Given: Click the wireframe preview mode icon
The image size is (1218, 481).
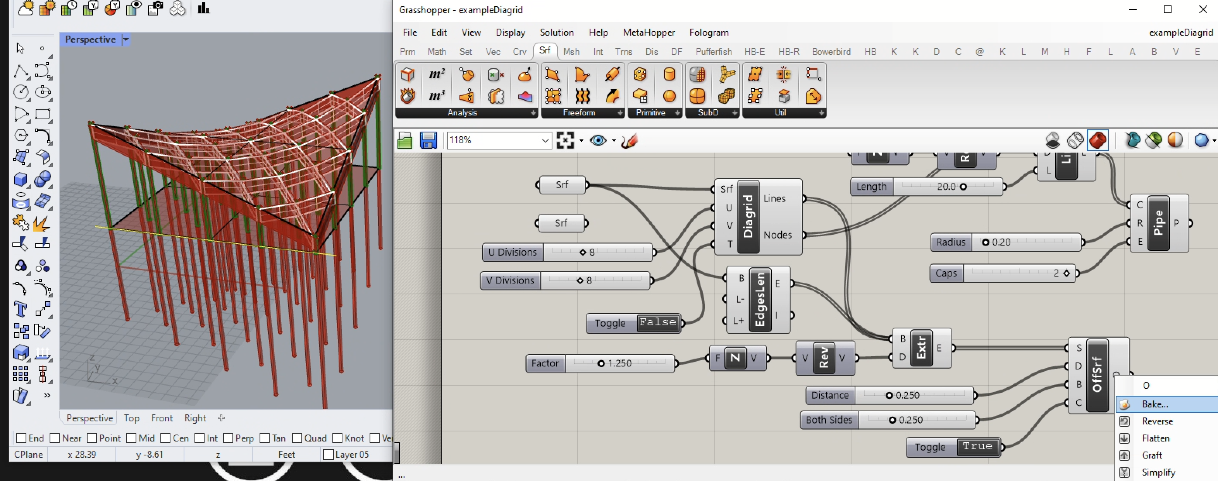Looking at the screenshot, I should click(x=1075, y=140).
